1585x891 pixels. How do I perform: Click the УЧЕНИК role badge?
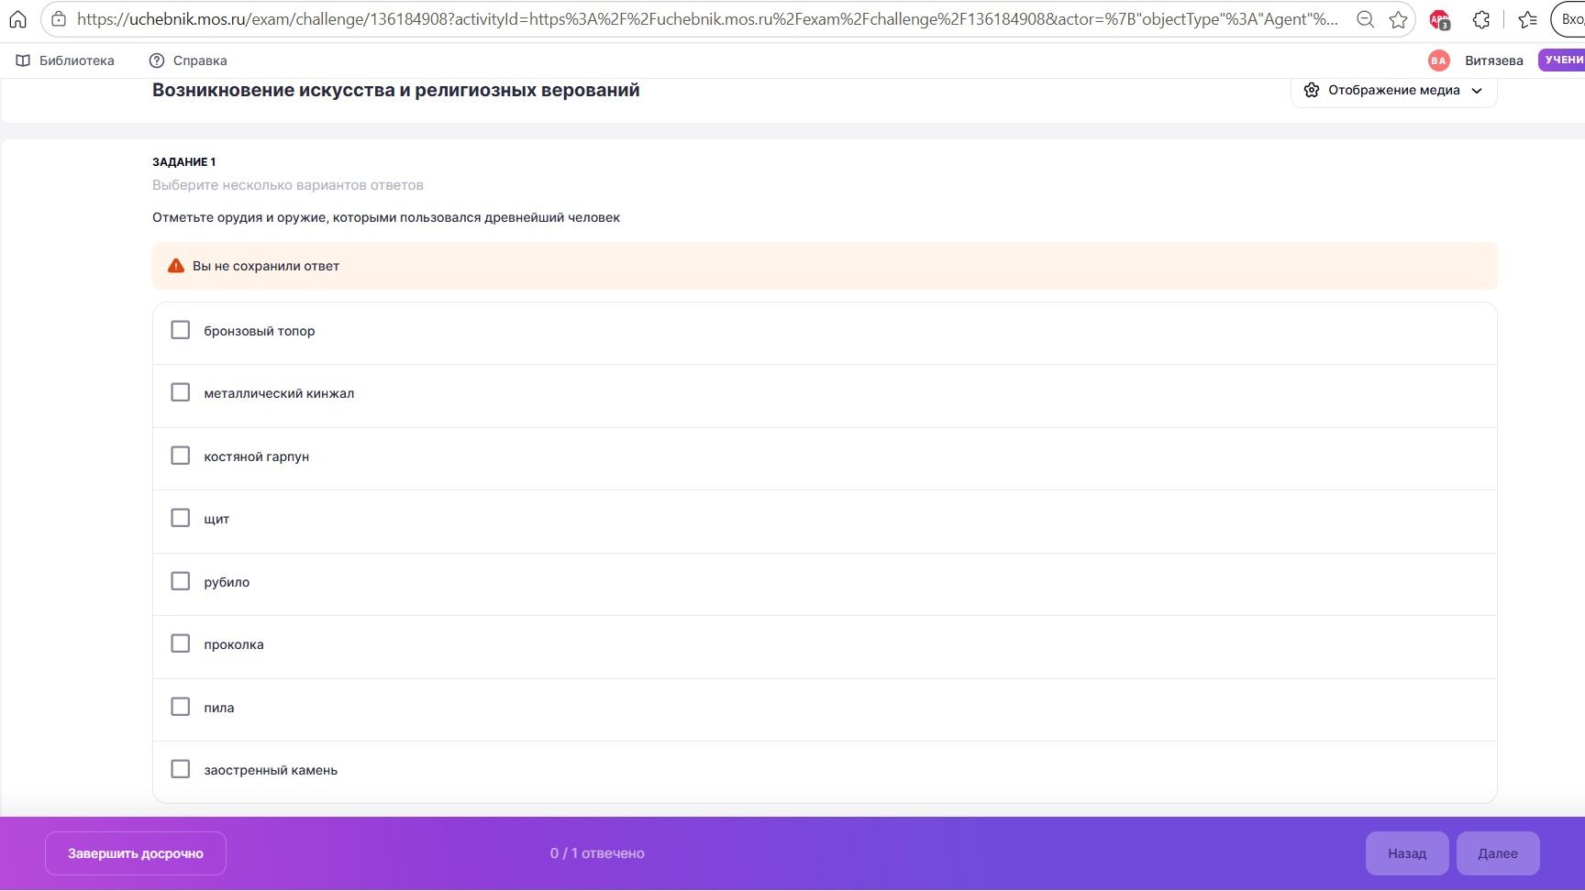coord(1562,60)
